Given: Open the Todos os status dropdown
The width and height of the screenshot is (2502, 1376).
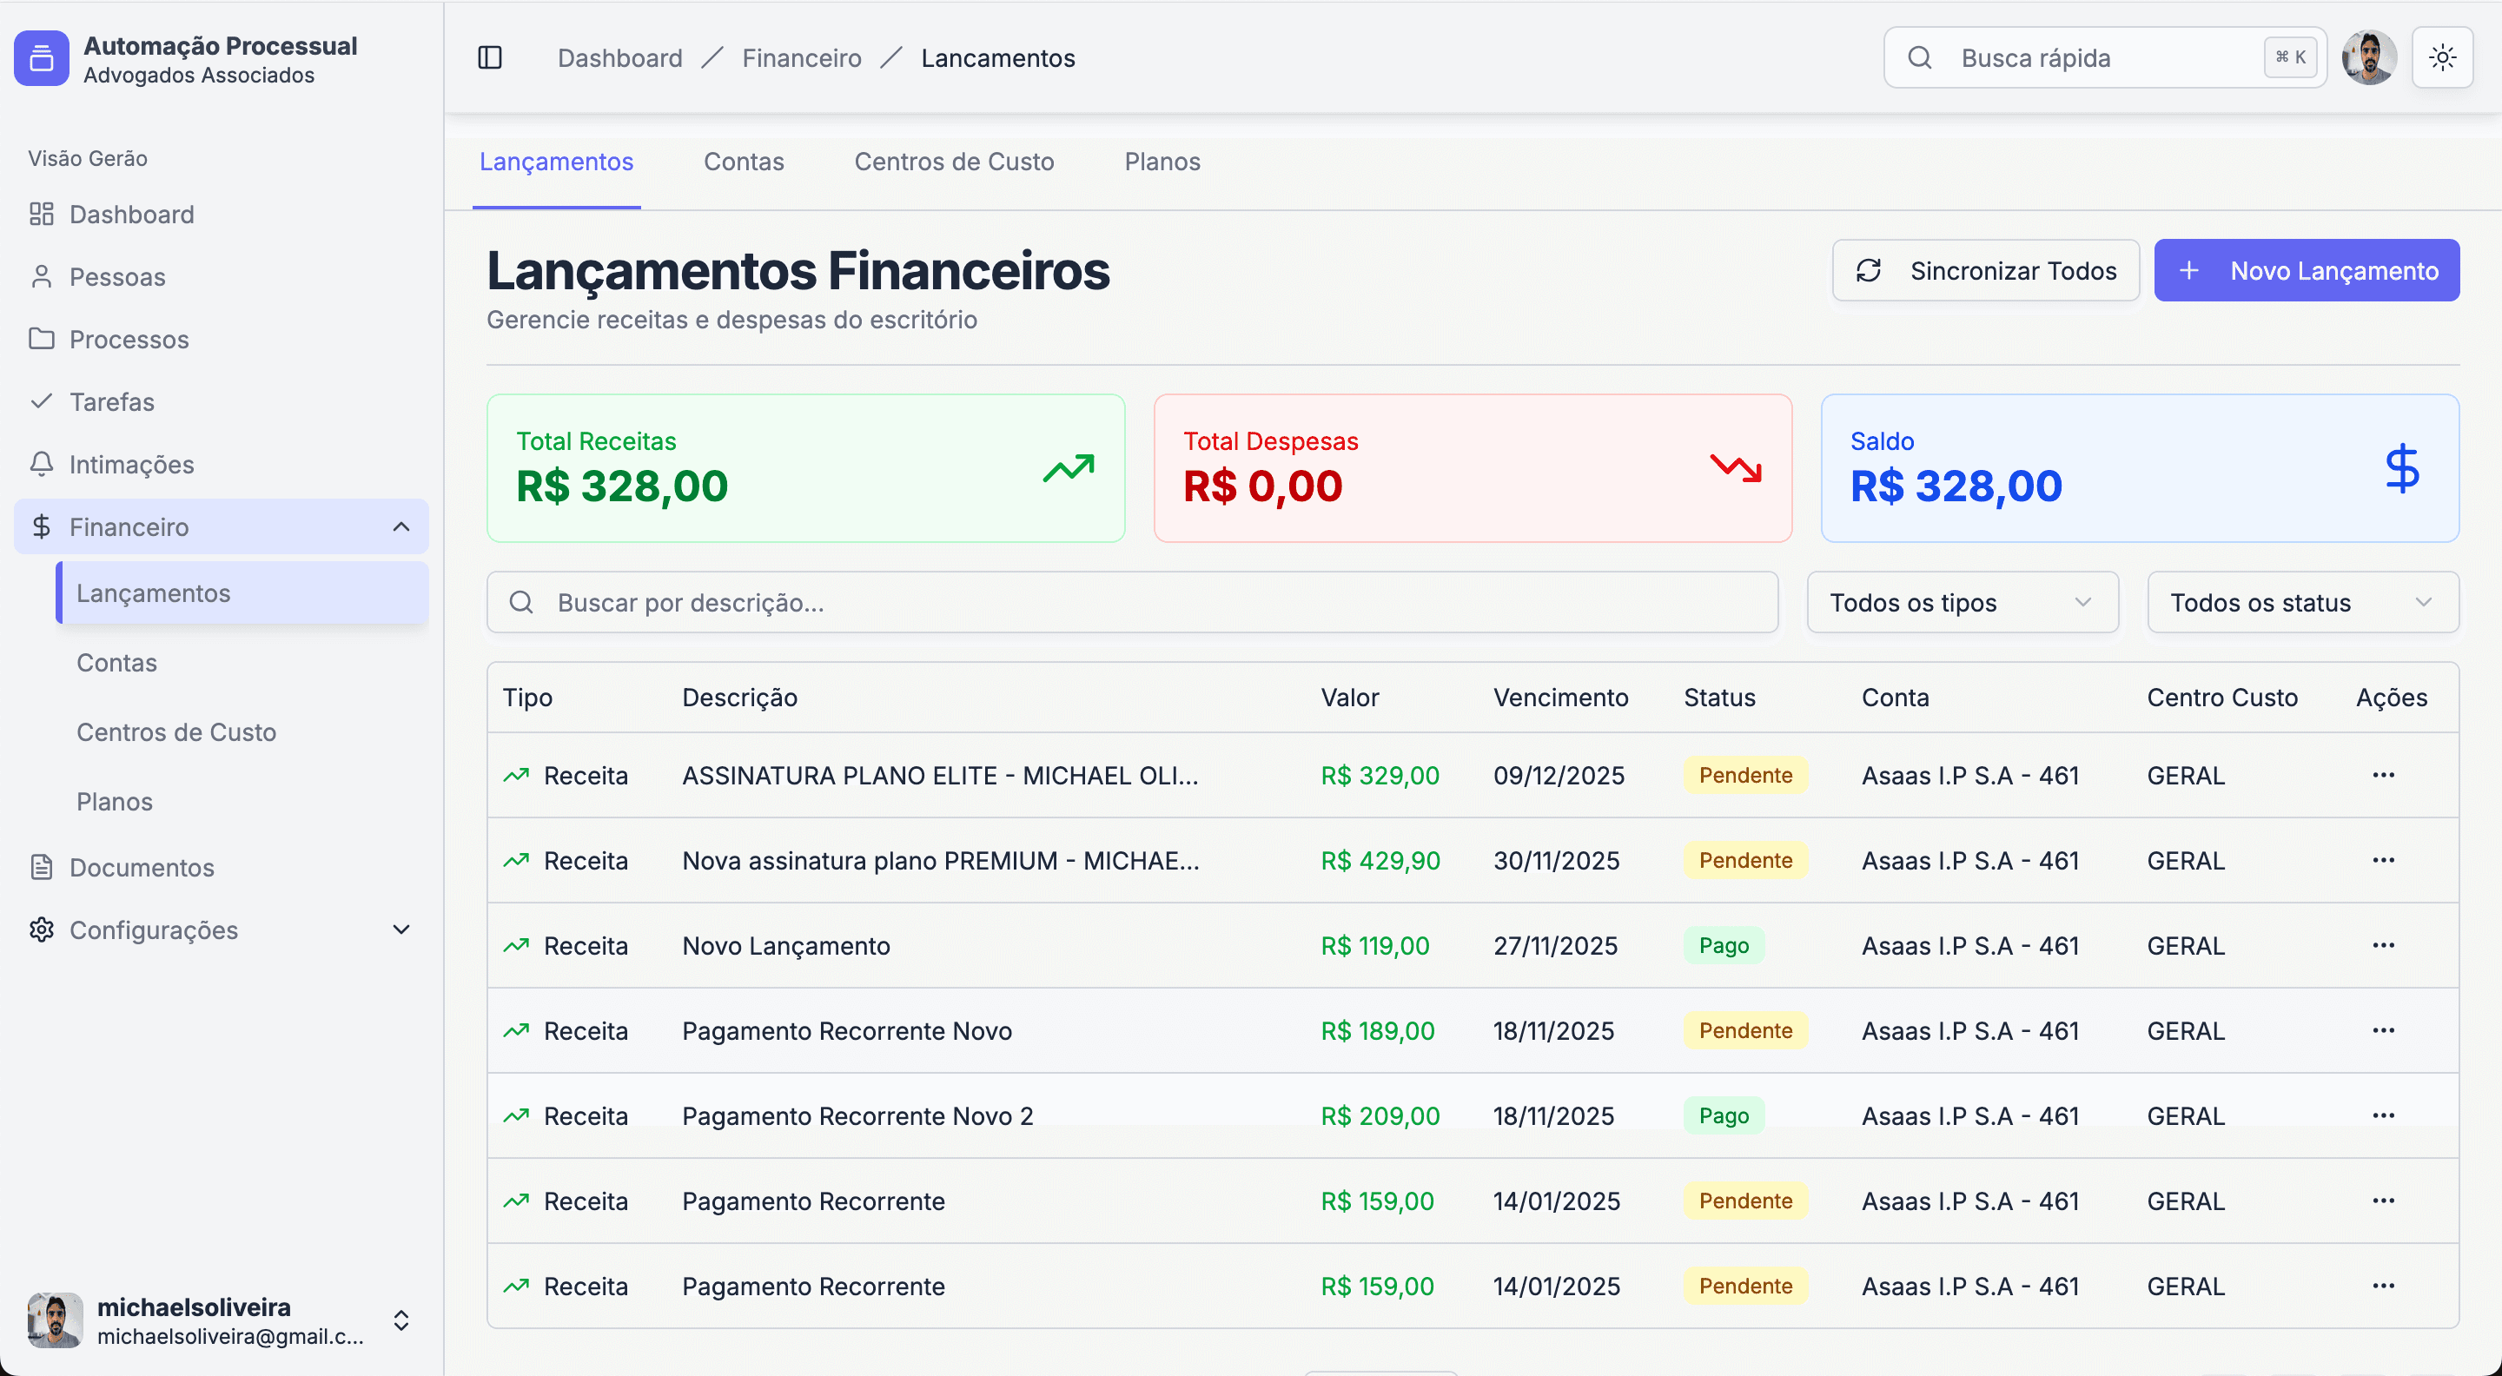Looking at the screenshot, I should point(2302,602).
